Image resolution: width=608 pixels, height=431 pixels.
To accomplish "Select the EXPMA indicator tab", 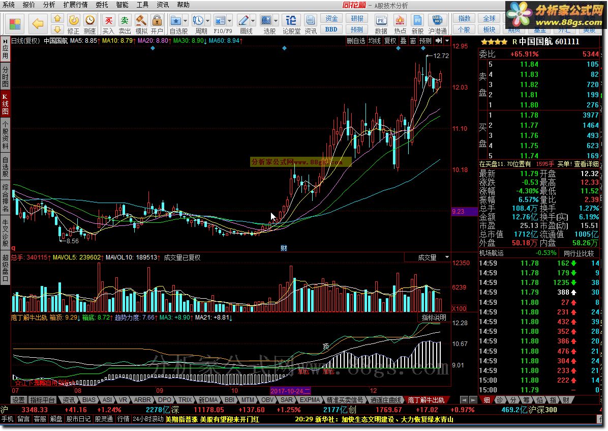I will click(x=310, y=400).
